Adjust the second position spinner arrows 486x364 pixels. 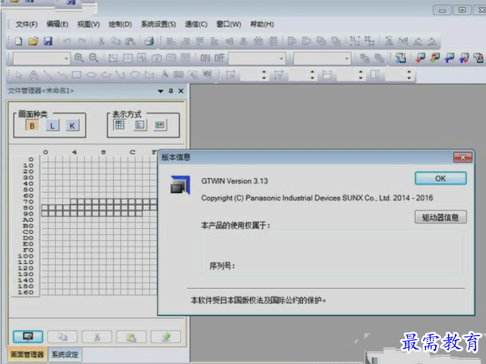tap(312, 75)
